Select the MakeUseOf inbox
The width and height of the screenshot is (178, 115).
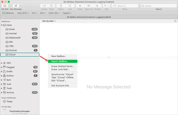pyautogui.click(x=20, y=38)
